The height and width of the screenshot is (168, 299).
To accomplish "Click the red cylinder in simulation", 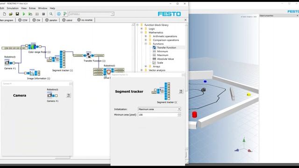I will pyautogui.click(x=194, y=114).
